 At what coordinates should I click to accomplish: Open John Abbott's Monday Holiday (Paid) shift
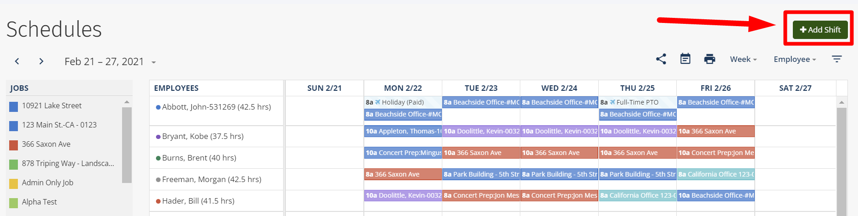[403, 102]
